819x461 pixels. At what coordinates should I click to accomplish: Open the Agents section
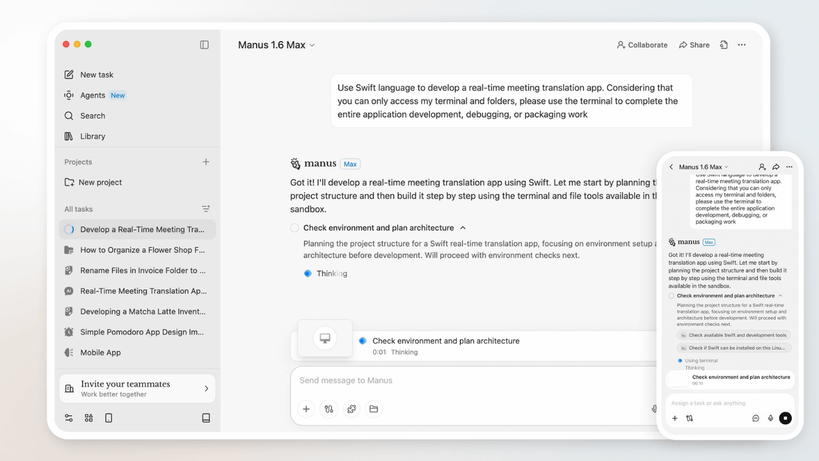pyautogui.click(x=92, y=96)
